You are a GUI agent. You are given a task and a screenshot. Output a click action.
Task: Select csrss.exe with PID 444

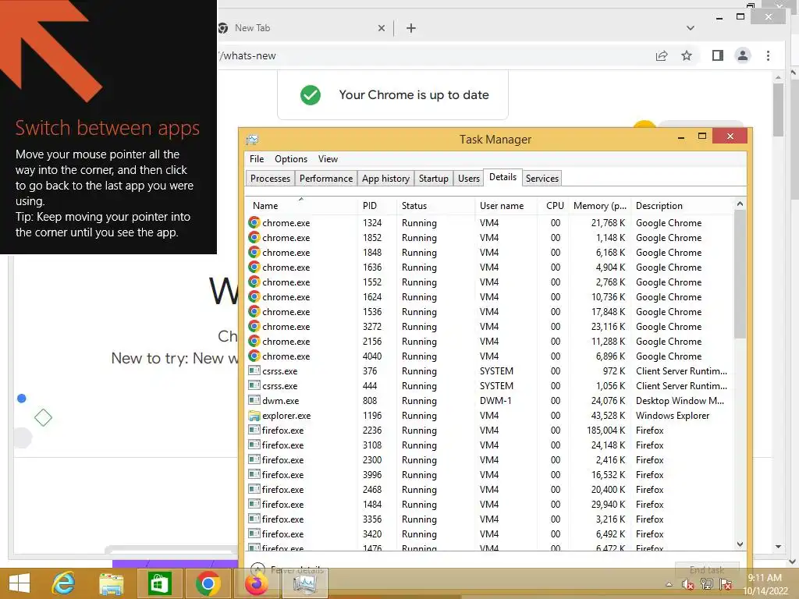490,386
